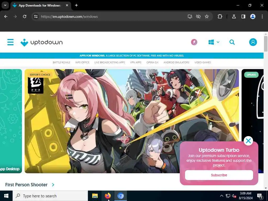The height and width of the screenshot is (201, 268).
Task: Open the VPN Apps category
Action: [136, 62]
